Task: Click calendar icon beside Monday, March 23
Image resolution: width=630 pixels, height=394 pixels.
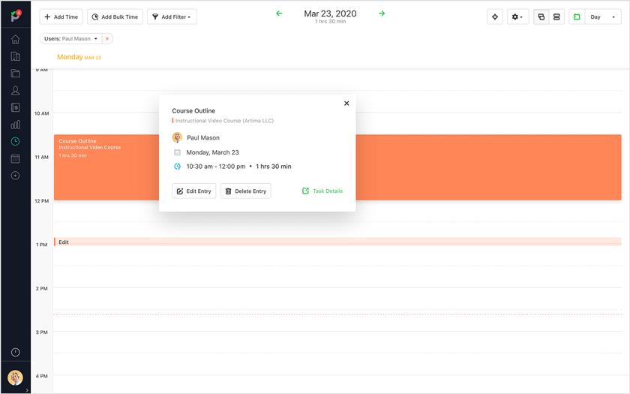Action: (x=177, y=152)
